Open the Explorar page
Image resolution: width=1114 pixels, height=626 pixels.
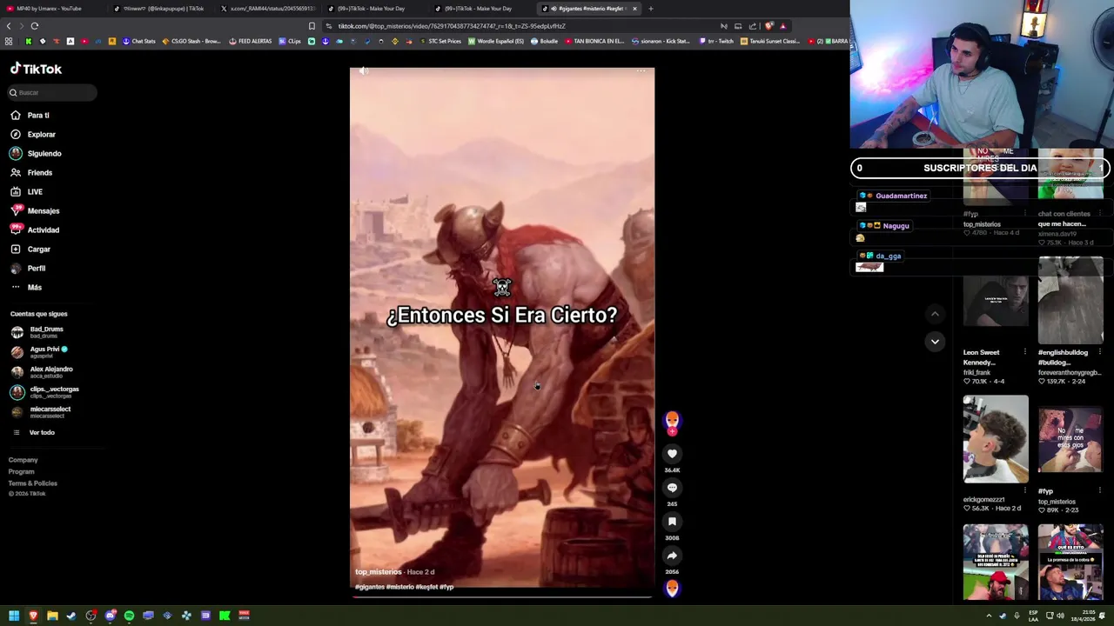pos(41,134)
